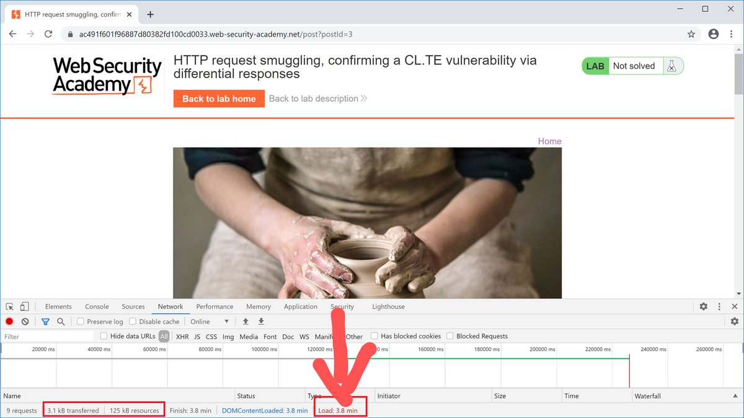Enable Disable cache checkbox
Viewport: 744px width, 418px height.
pos(133,321)
